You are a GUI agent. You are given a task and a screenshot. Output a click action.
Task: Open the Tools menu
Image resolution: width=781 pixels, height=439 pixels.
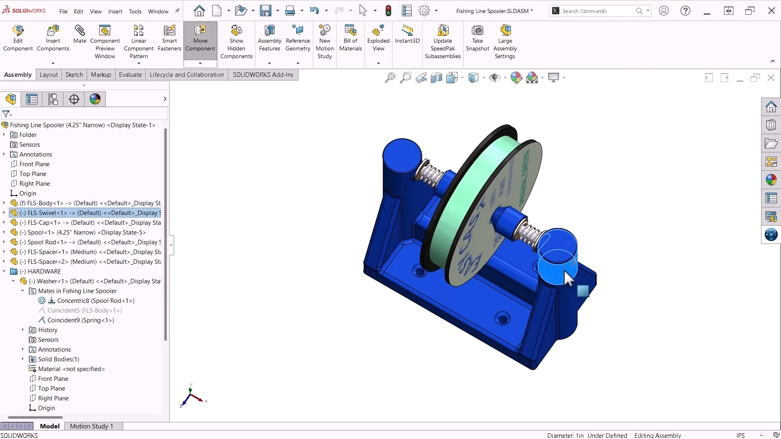coord(135,11)
